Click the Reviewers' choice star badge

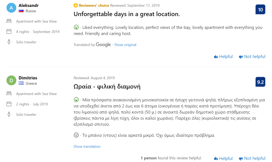pyautogui.click(x=75, y=5)
